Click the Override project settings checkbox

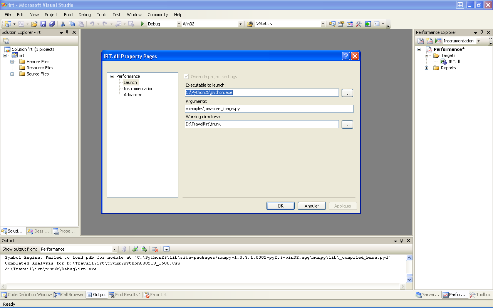pyautogui.click(x=187, y=77)
